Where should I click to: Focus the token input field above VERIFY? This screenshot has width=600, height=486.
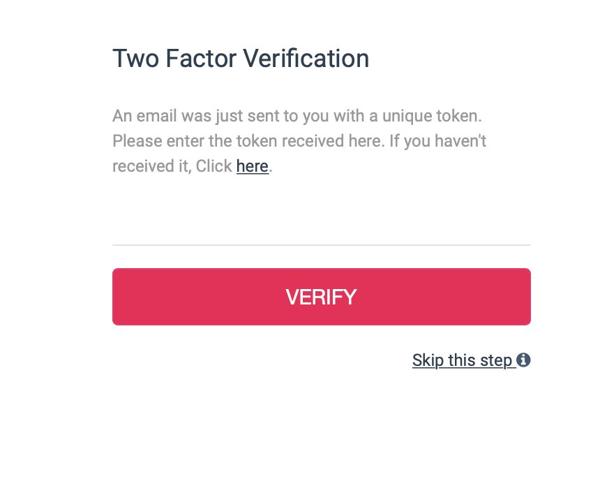pos(321,228)
